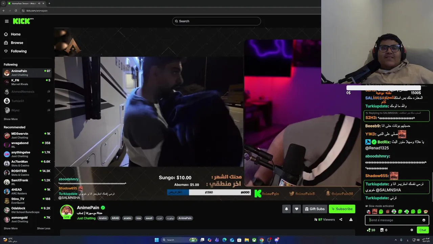This screenshot has width=433, height=244.
Task: Open 4HEAD recommended channel
Action: [x=27, y=191]
